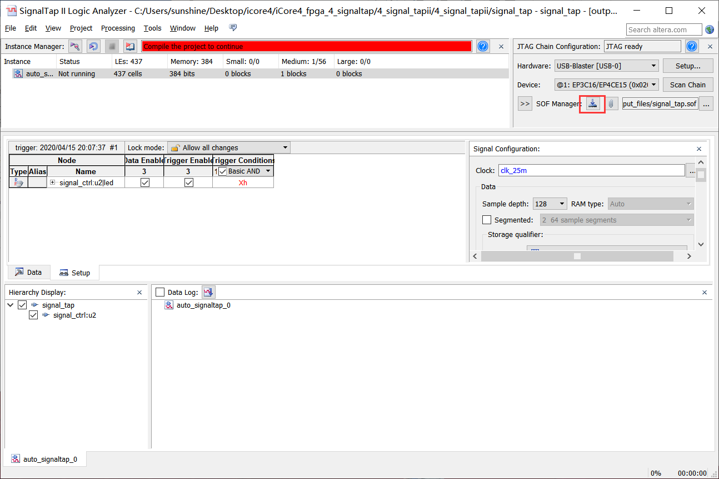Click the Program Device icon in SOF Manager
The width and height of the screenshot is (719, 479).
(593, 103)
